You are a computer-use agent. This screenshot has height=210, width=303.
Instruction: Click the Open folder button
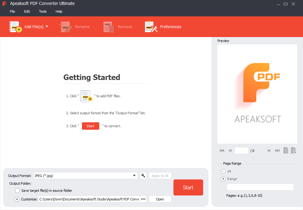tap(160, 199)
